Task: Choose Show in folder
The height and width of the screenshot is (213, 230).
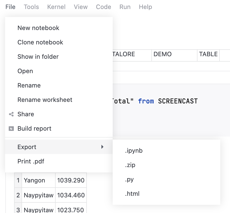Action: click(38, 57)
